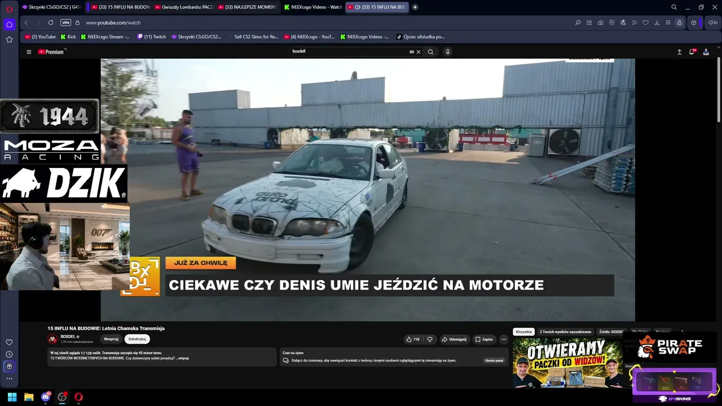Screen dimensions: 722x406
Task: Open the search tabs magnifier in the title bar
Action: pos(674,7)
